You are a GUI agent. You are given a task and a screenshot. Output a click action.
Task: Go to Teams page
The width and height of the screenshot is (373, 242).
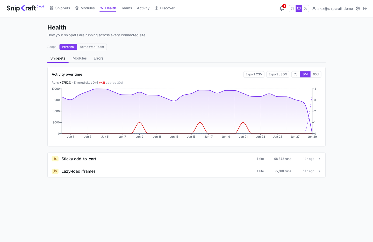(126, 8)
